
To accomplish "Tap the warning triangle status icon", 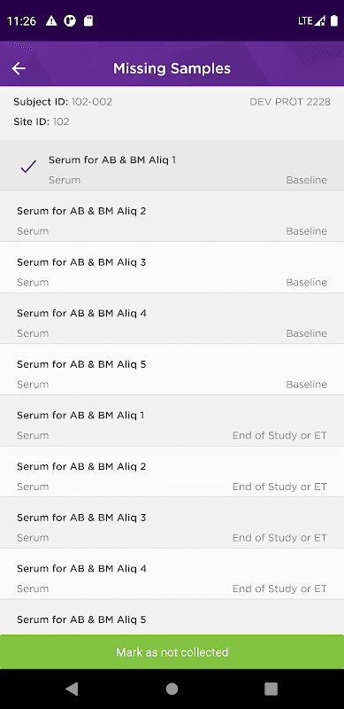I will (51, 20).
